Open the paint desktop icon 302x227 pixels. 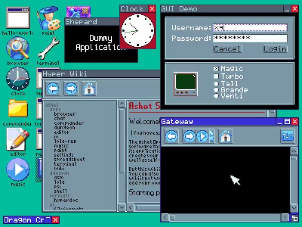[48, 18]
